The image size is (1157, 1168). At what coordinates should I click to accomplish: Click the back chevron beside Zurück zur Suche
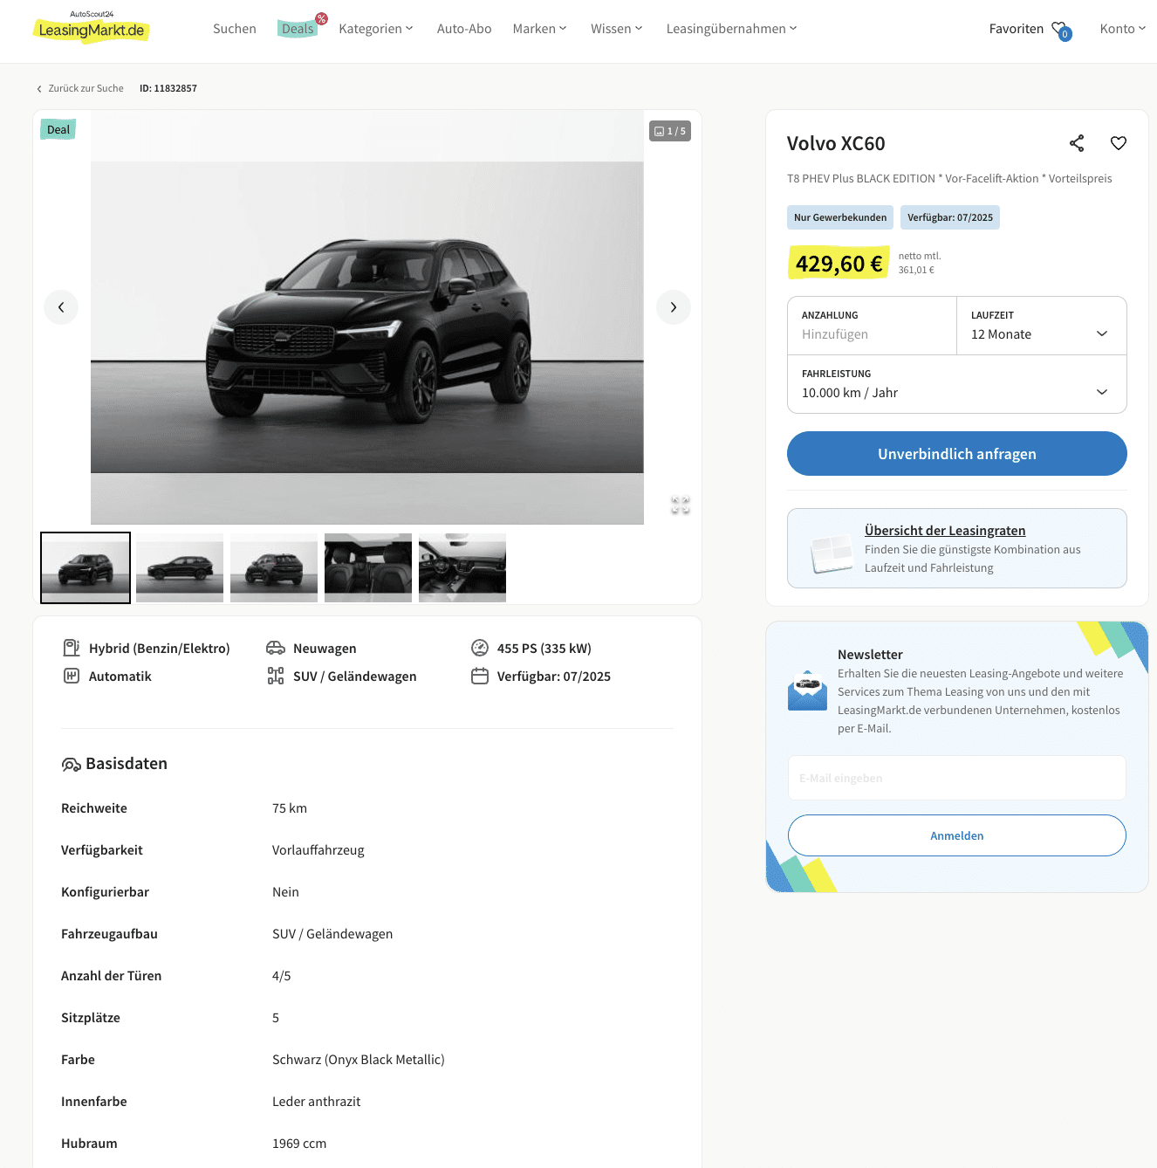click(39, 89)
